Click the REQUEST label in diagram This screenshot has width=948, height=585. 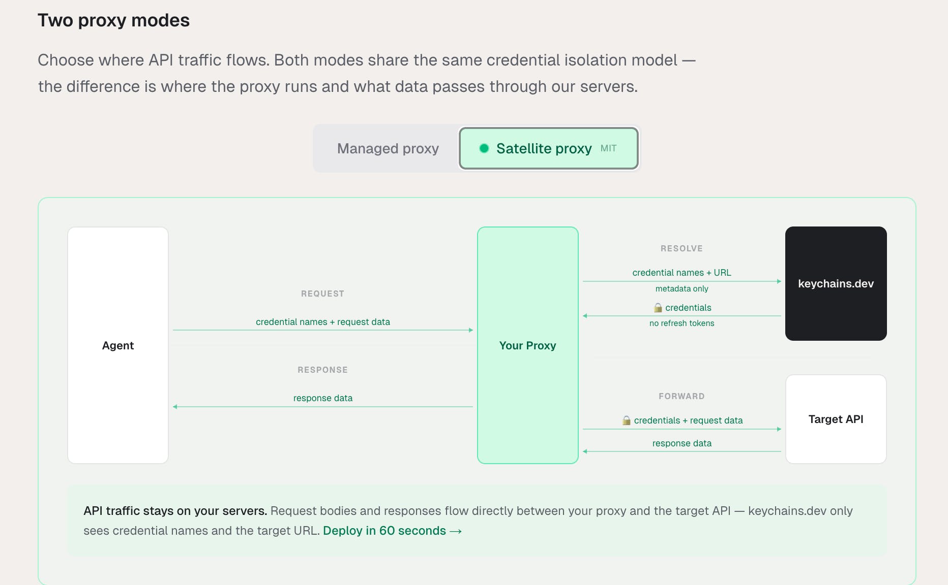click(x=322, y=294)
